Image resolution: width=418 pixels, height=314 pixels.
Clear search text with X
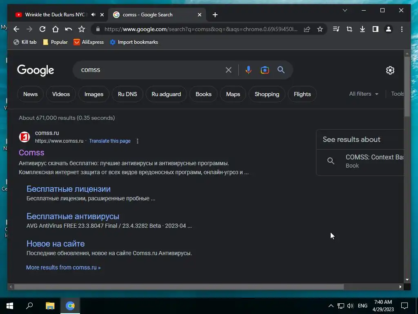click(229, 70)
